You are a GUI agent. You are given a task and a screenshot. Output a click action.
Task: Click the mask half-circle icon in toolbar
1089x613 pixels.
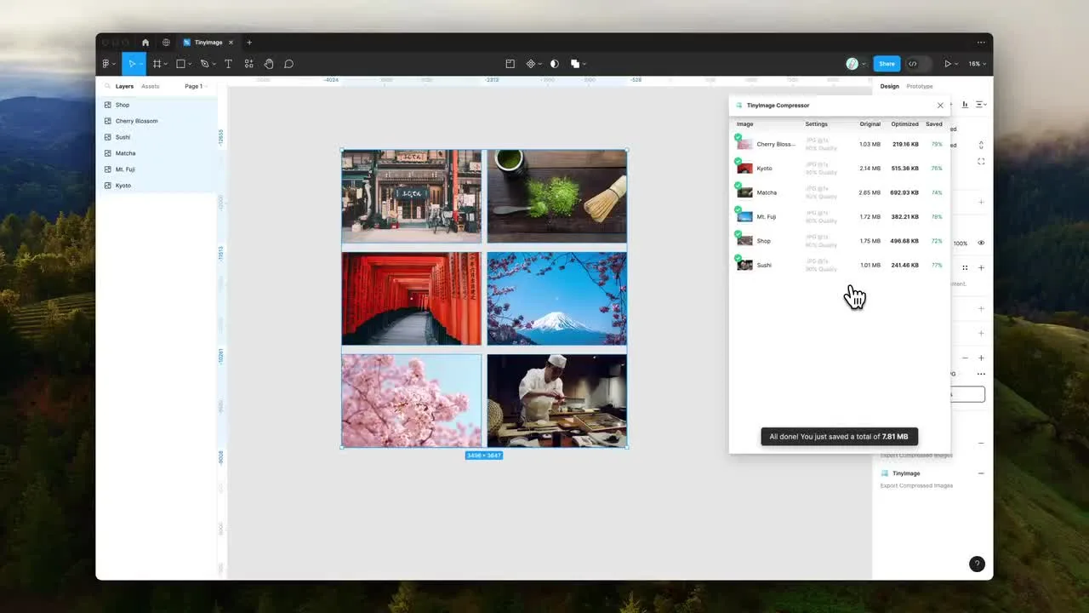pos(555,64)
